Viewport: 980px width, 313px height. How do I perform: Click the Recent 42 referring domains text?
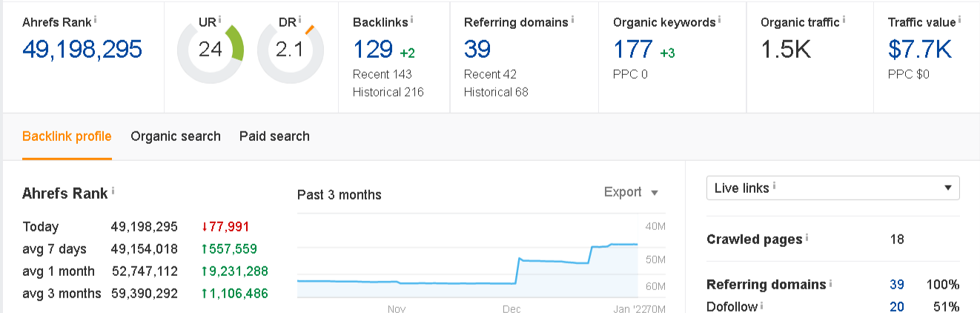tap(490, 74)
